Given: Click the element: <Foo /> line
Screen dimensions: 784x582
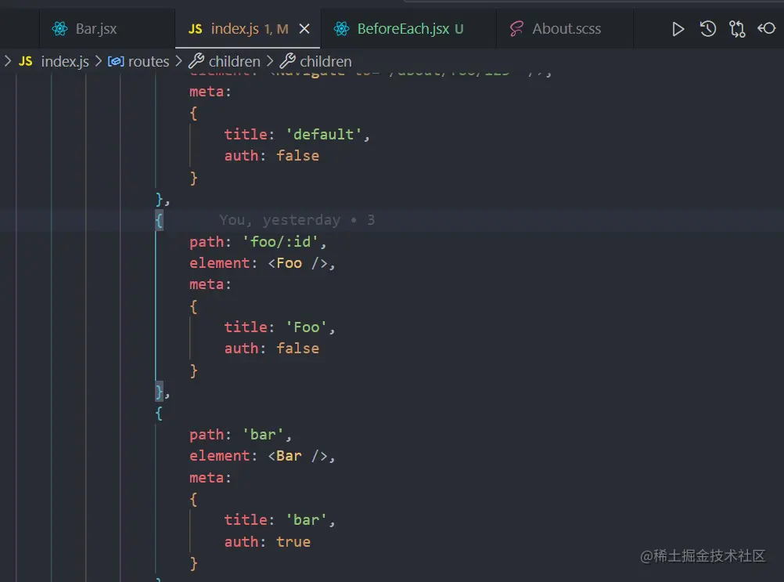Looking at the screenshot, I should (262, 263).
